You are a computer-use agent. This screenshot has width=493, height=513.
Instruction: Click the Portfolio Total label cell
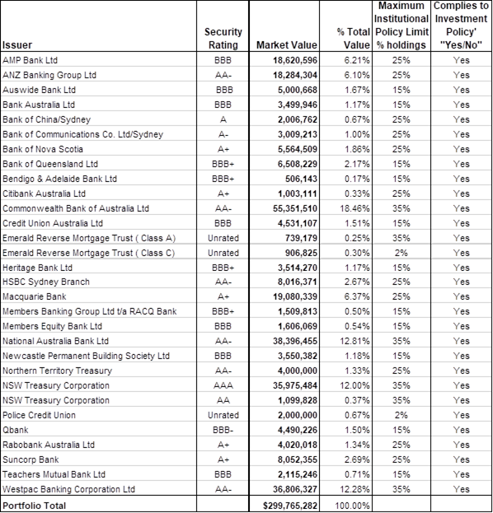pyautogui.click(x=98, y=505)
